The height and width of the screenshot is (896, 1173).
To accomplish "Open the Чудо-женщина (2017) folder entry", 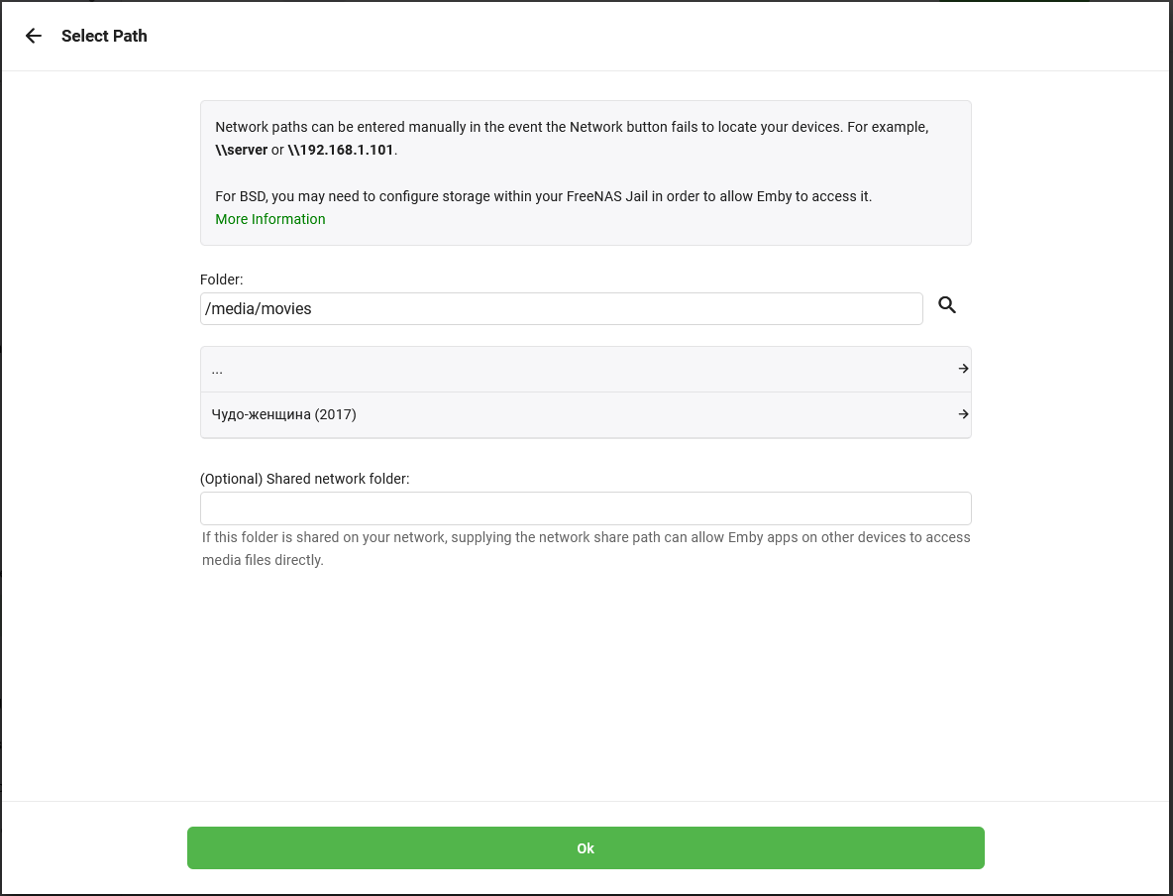I will pos(586,414).
